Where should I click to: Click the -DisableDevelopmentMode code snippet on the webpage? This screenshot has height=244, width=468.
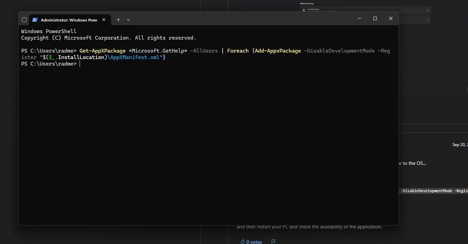click(x=433, y=191)
